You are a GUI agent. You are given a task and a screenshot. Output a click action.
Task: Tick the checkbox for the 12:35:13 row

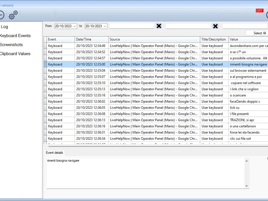point(45,89)
